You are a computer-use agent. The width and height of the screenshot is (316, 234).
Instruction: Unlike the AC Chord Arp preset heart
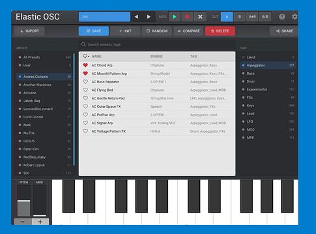[85, 65]
